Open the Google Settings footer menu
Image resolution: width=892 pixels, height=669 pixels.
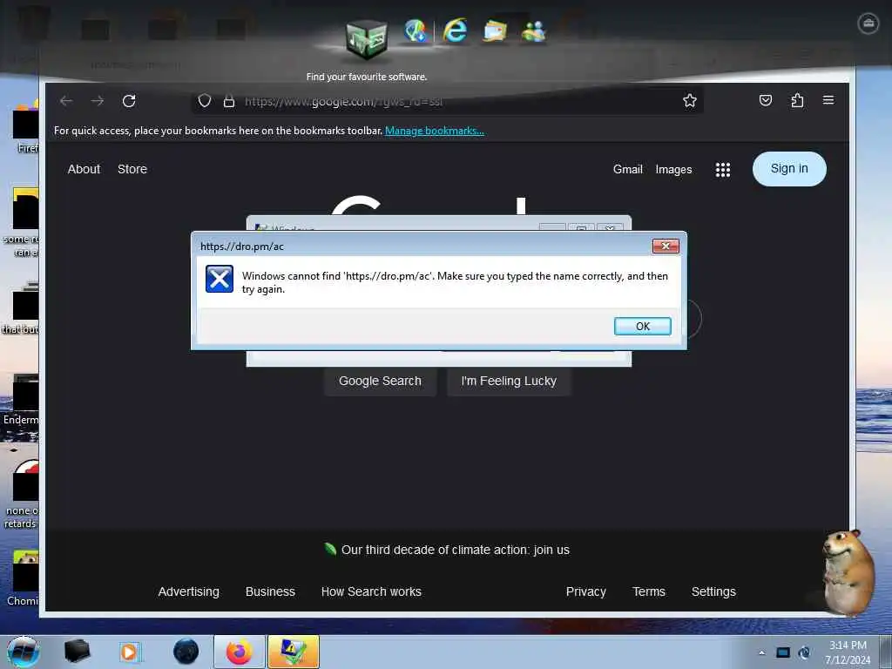713,591
